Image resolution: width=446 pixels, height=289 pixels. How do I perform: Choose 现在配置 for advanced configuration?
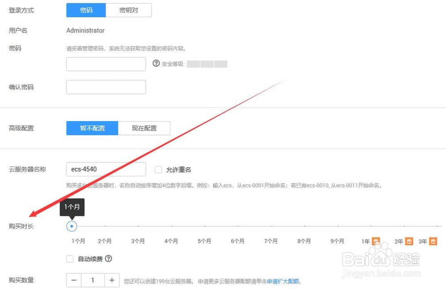[144, 128]
